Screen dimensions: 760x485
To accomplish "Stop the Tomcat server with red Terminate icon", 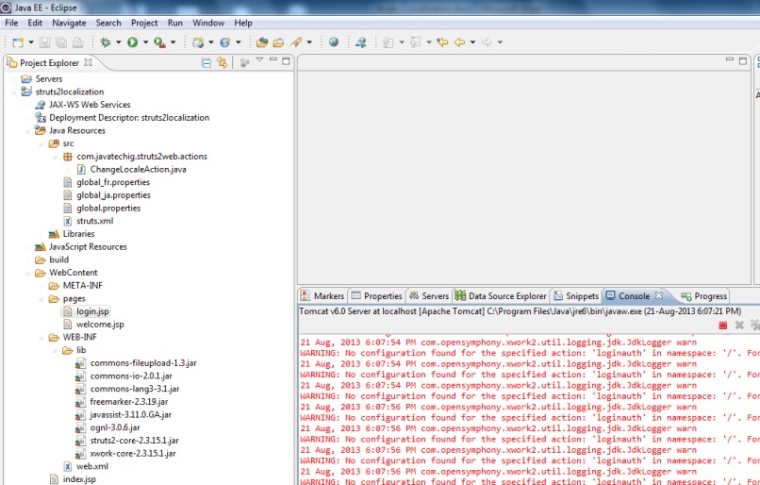I will pyautogui.click(x=722, y=325).
